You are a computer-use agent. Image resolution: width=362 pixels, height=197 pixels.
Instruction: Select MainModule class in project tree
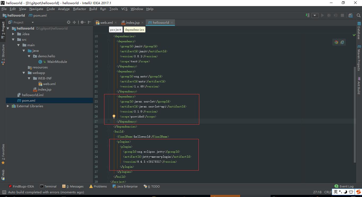57,62
